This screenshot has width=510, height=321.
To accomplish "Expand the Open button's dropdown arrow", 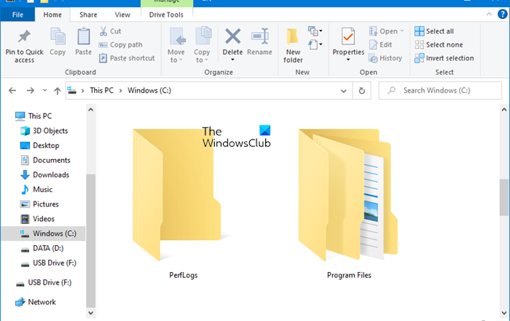I will click(402, 31).
